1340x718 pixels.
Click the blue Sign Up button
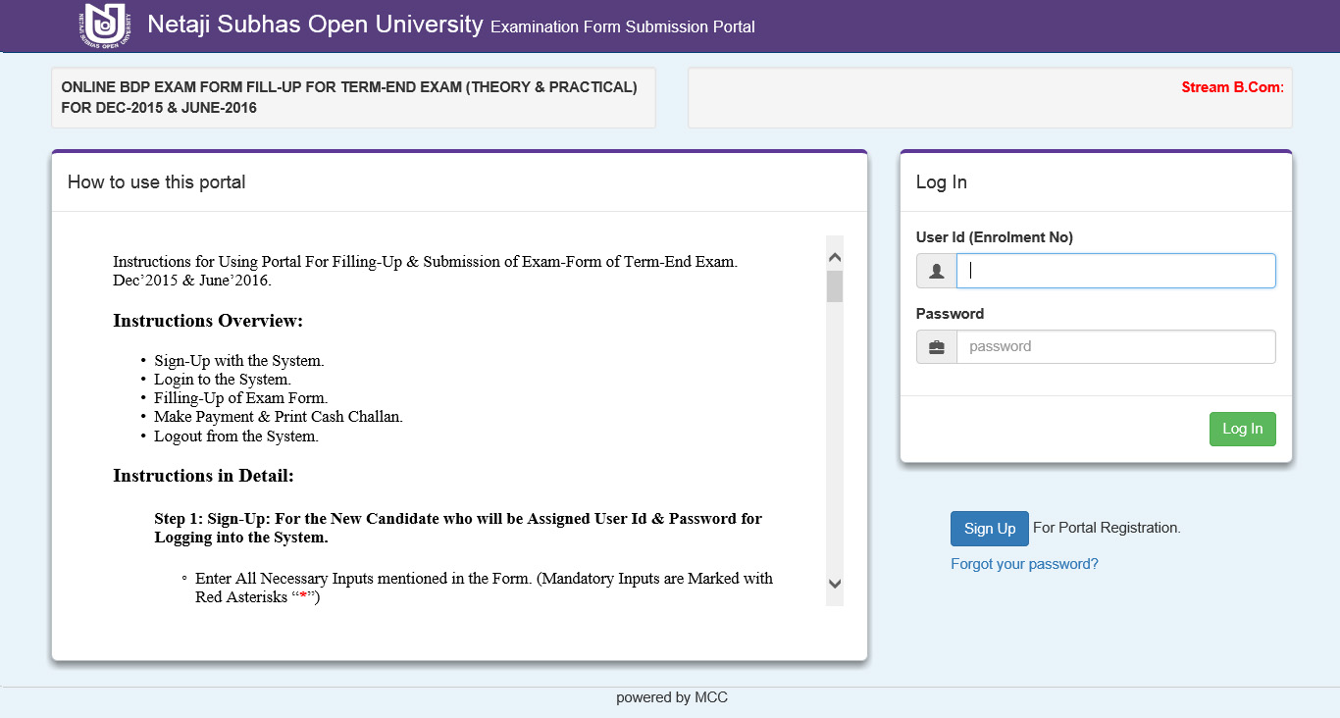pyautogui.click(x=989, y=529)
